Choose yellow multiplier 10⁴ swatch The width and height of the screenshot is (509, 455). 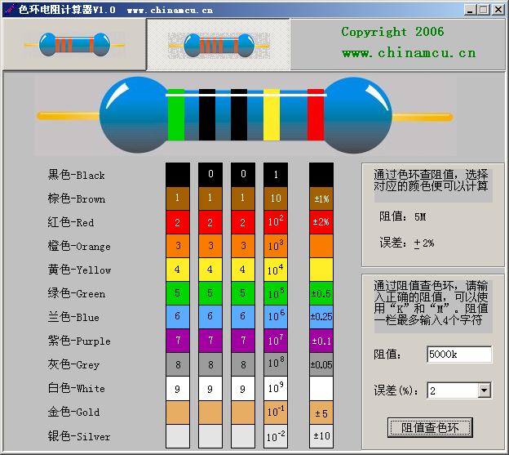276,270
